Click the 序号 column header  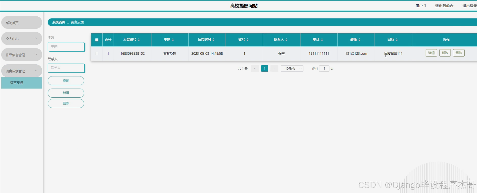[108, 40]
